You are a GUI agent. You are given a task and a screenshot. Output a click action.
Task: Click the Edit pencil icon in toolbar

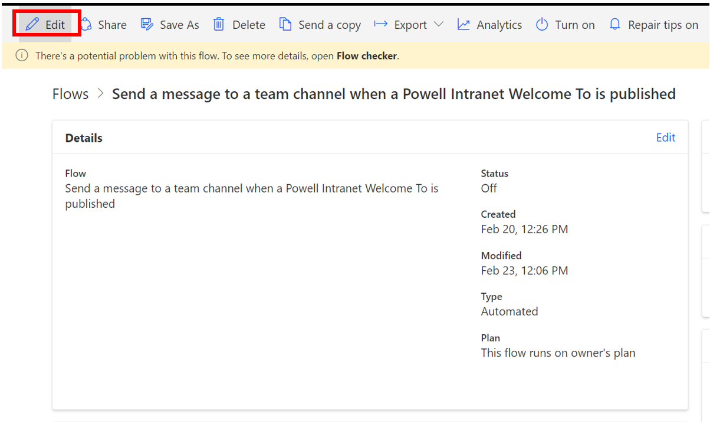[x=32, y=25]
